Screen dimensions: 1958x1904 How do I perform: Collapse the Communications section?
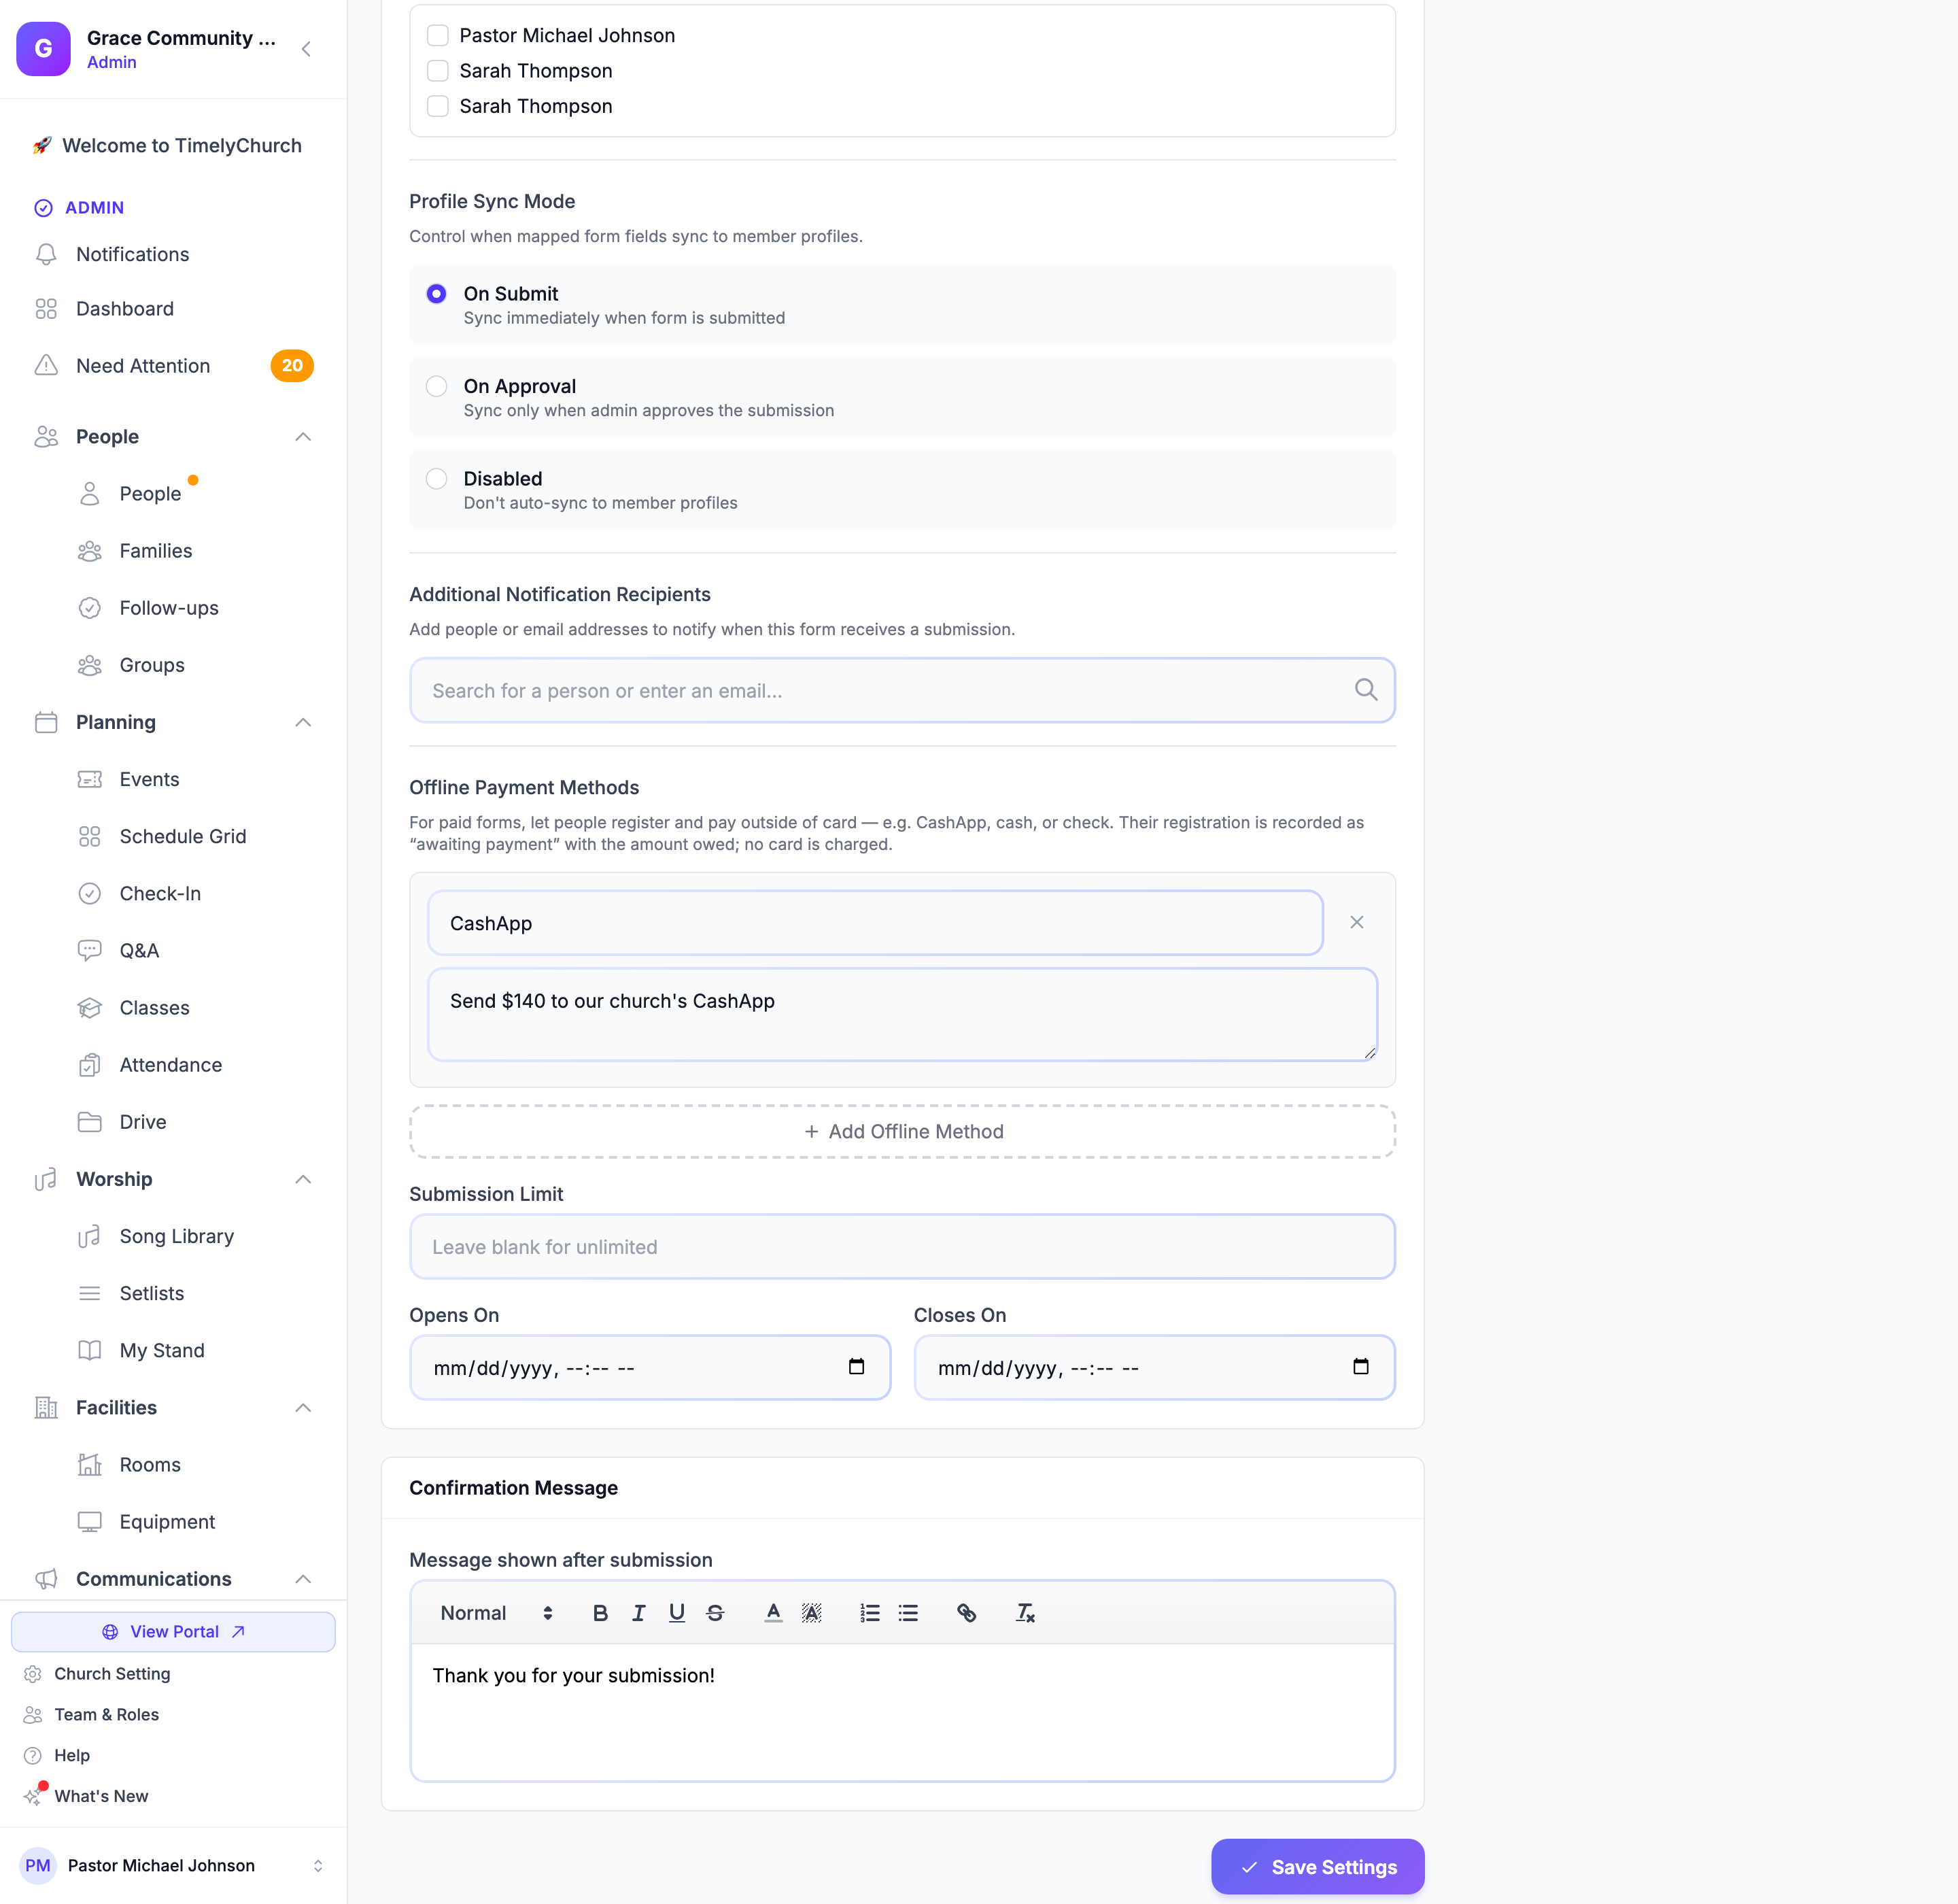[x=303, y=1578]
